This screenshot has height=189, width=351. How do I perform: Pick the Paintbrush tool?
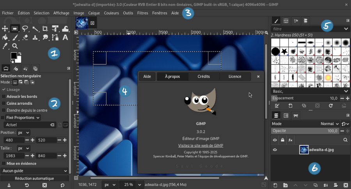(15, 37)
